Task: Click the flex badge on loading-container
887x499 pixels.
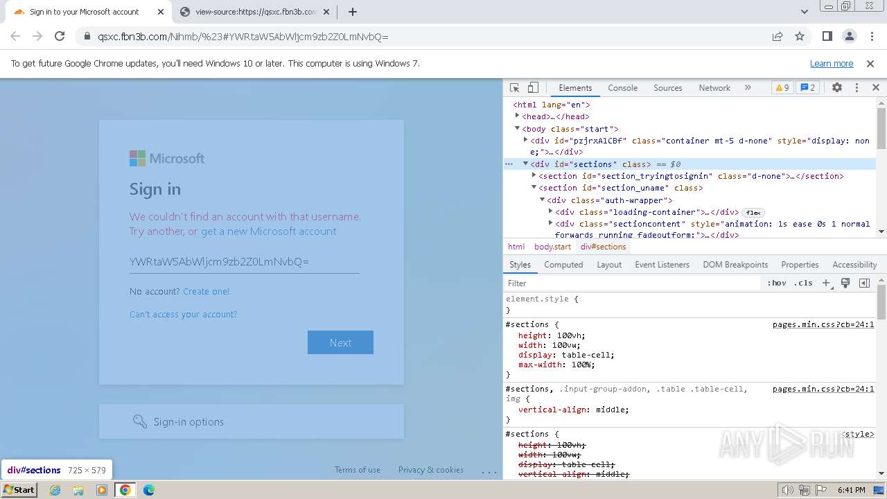Action: pyautogui.click(x=753, y=213)
